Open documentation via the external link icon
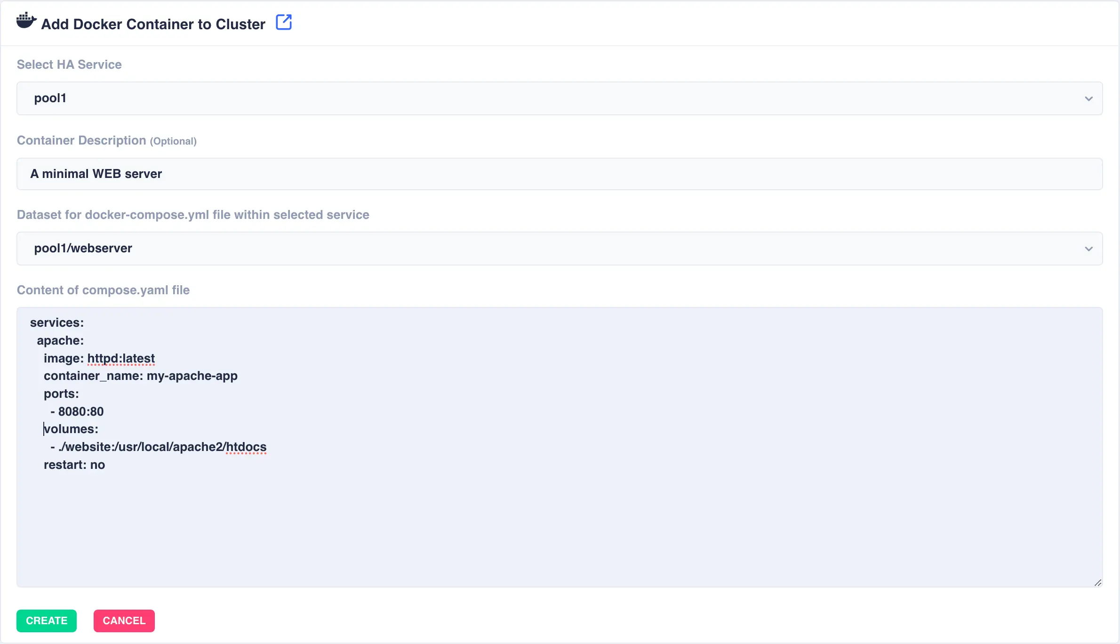The width and height of the screenshot is (1120, 644). (x=284, y=22)
